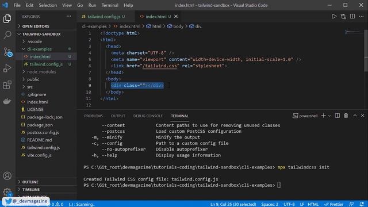Click the body breadcrumb item
Viewport: 368px width, 207px height.
coord(175,26)
